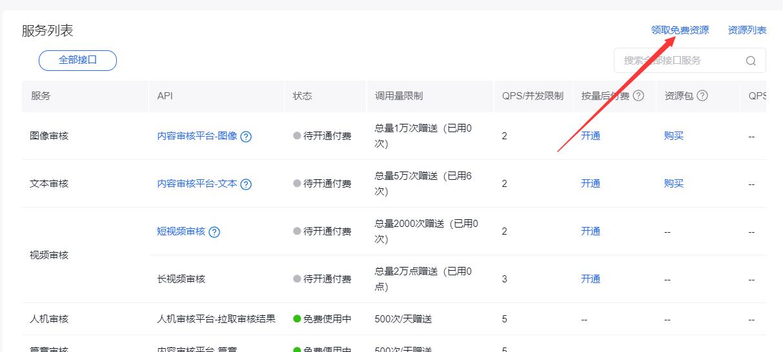
Task: Open 内容审核平台-文本 API link
Action: pos(198,184)
